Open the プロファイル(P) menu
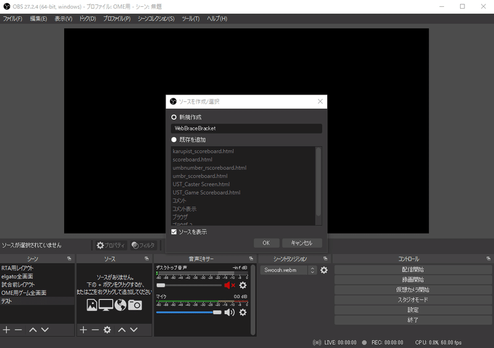Screen dimensions: 494x348 tap(117, 19)
